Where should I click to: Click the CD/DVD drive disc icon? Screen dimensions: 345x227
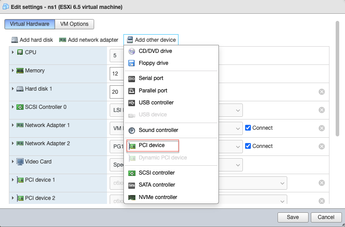coord(131,51)
